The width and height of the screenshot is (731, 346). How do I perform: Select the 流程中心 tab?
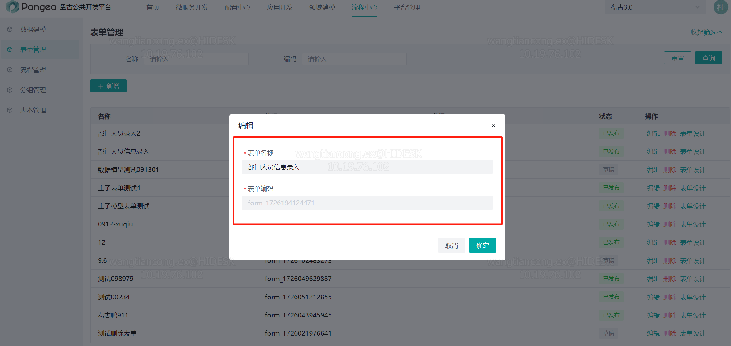tap(365, 7)
